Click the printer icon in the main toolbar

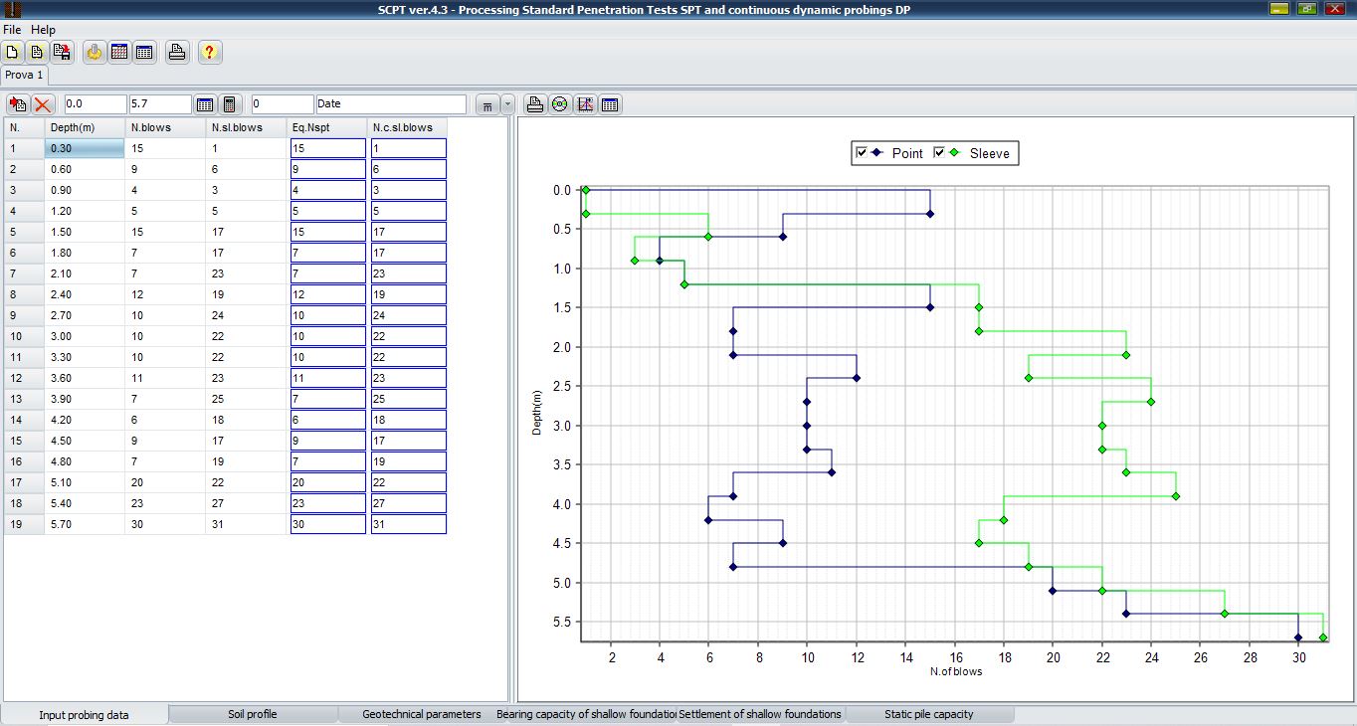[x=177, y=53]
